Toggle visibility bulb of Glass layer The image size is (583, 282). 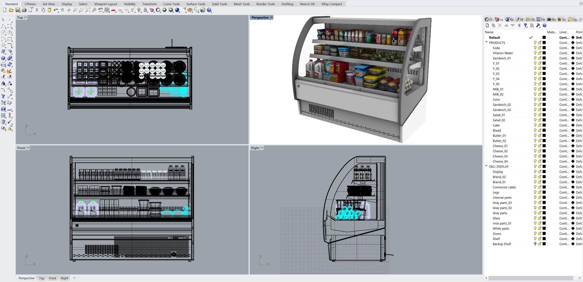(x=535, y=218)
